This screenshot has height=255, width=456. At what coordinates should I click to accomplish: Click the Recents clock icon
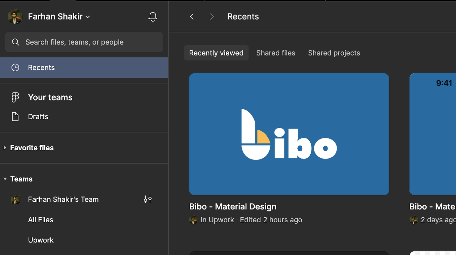(x=15, y=67)
